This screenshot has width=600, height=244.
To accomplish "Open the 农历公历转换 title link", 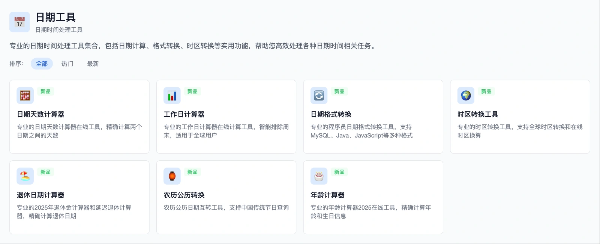I will click(x=184, y=195).
